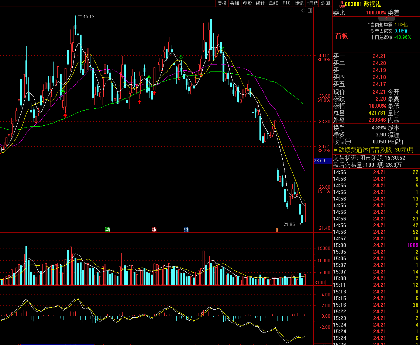
Task: Click the 买三 bid price 24.19
Action: (x=379, y=70)
